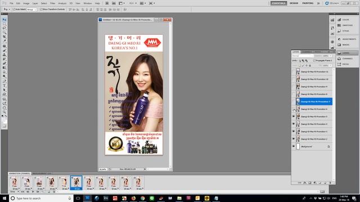Launch Bridge from the application bar

pos(107,3)
